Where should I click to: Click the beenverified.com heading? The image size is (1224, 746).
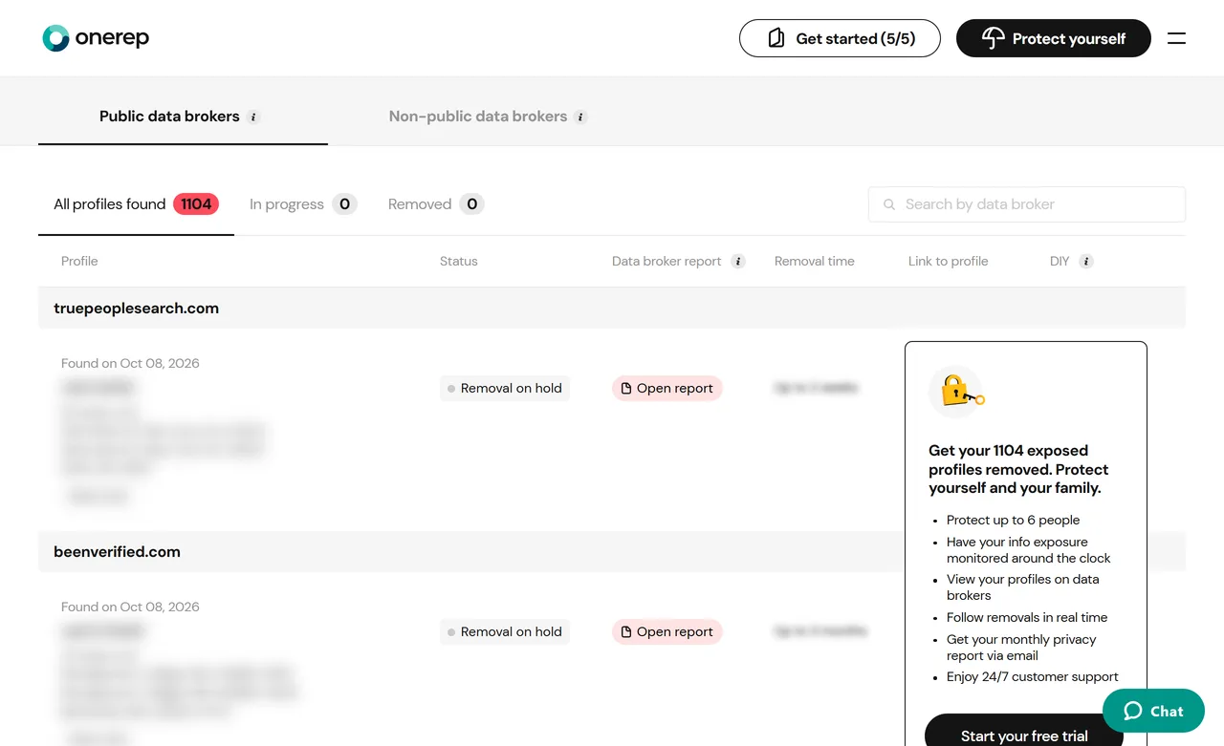(x=117, y=552)
